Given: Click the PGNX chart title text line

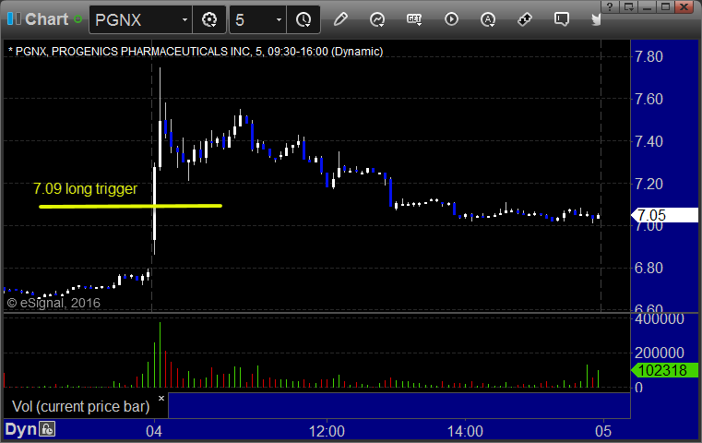Looking at the screenshot, I should (x=196, y=52).
